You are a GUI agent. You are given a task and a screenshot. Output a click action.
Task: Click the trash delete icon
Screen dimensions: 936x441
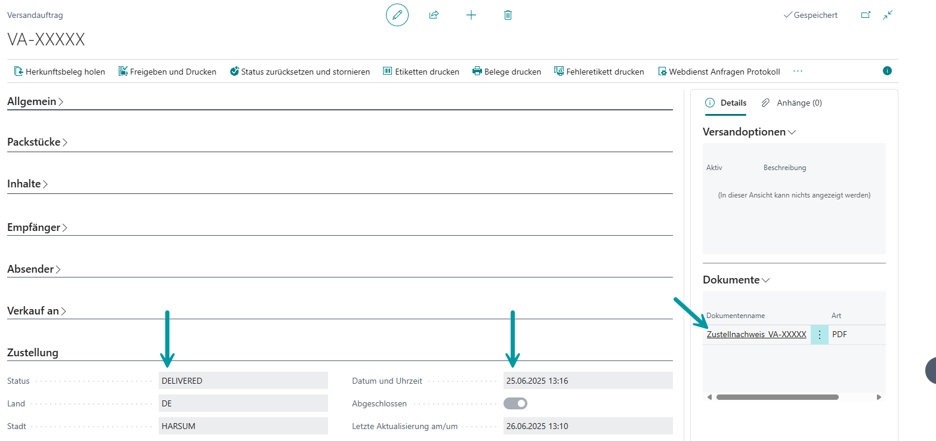click(508, 15)
